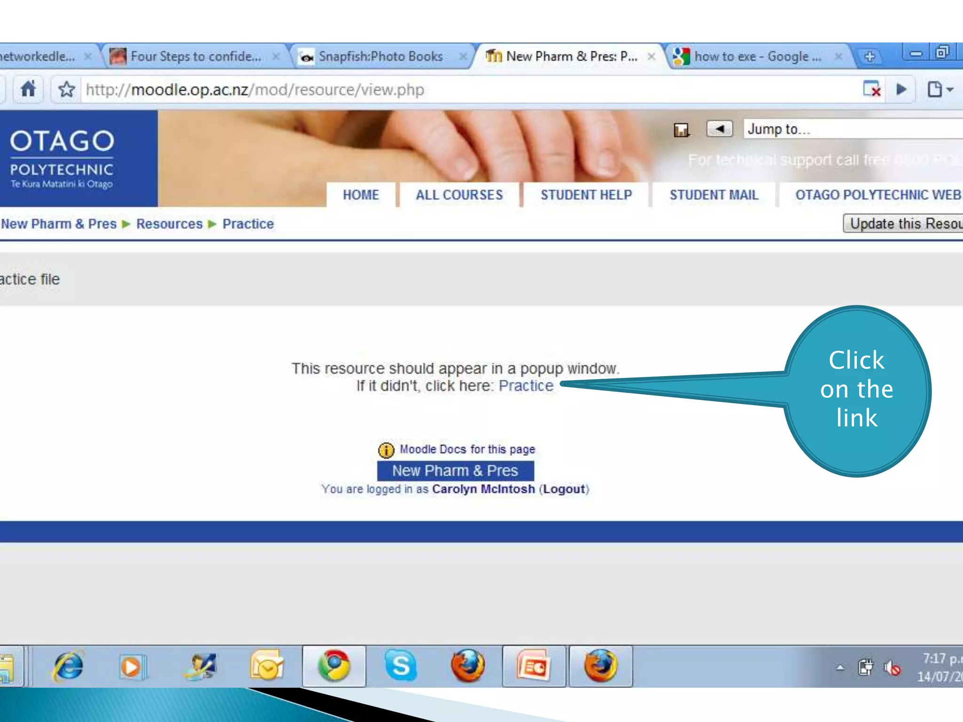963x722 pixels.
Task: Open new tab with plus button
Action: (869, 57)
